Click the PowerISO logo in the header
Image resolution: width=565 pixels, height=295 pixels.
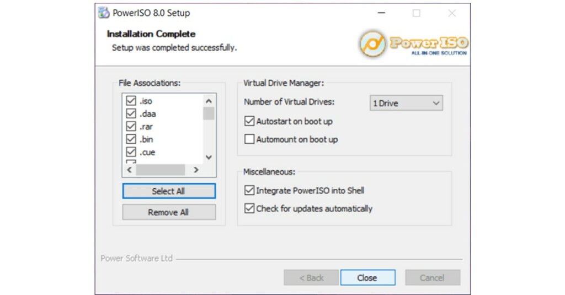click(x=413, y=43)
